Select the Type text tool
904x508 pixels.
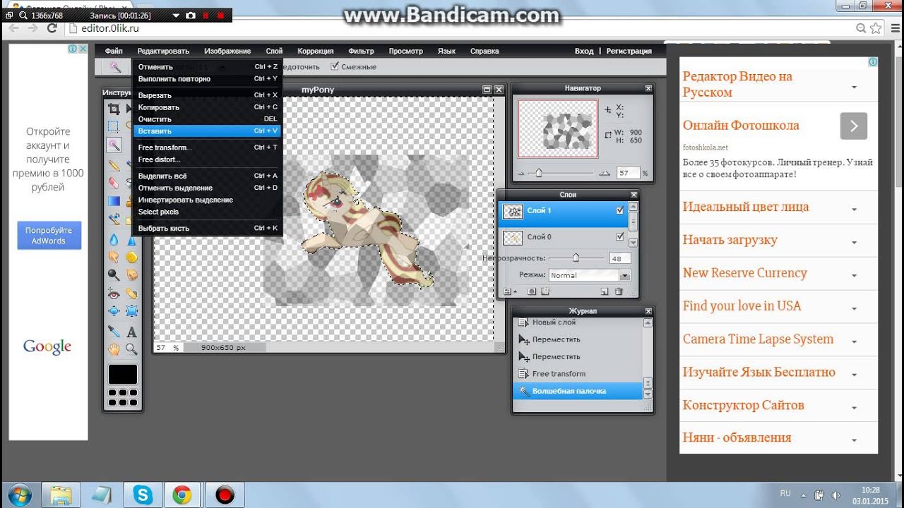click(131, 331)
